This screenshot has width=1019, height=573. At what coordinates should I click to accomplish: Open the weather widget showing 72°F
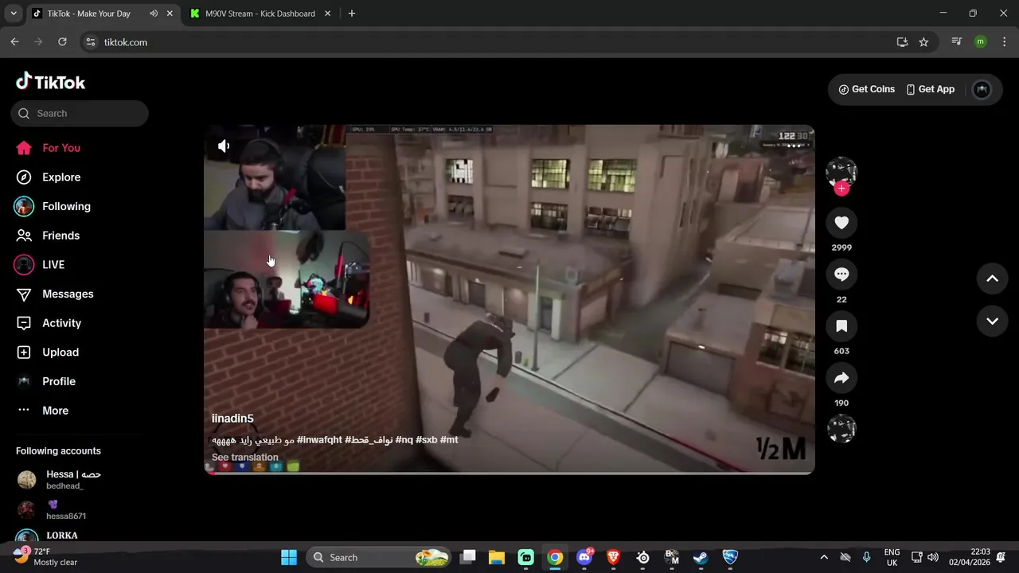click(45, 557)
